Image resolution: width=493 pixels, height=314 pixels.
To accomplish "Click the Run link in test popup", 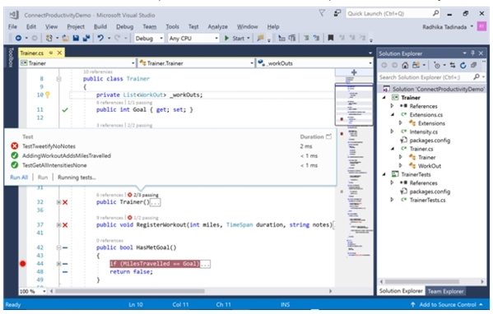I will point(43,178).
